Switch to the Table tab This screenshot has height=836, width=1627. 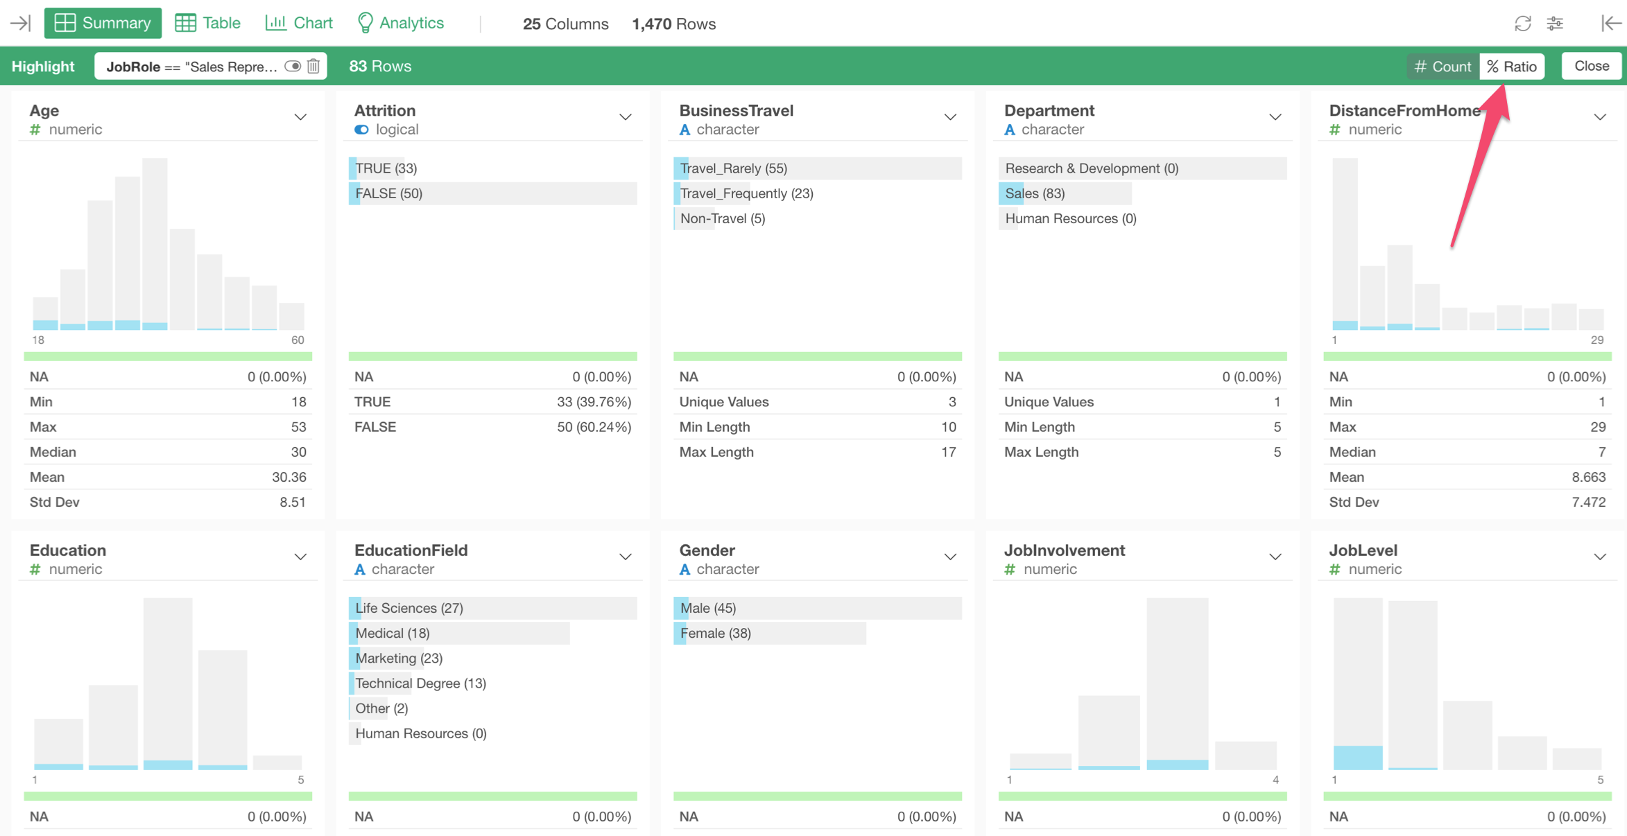click(x=207, y=22)
